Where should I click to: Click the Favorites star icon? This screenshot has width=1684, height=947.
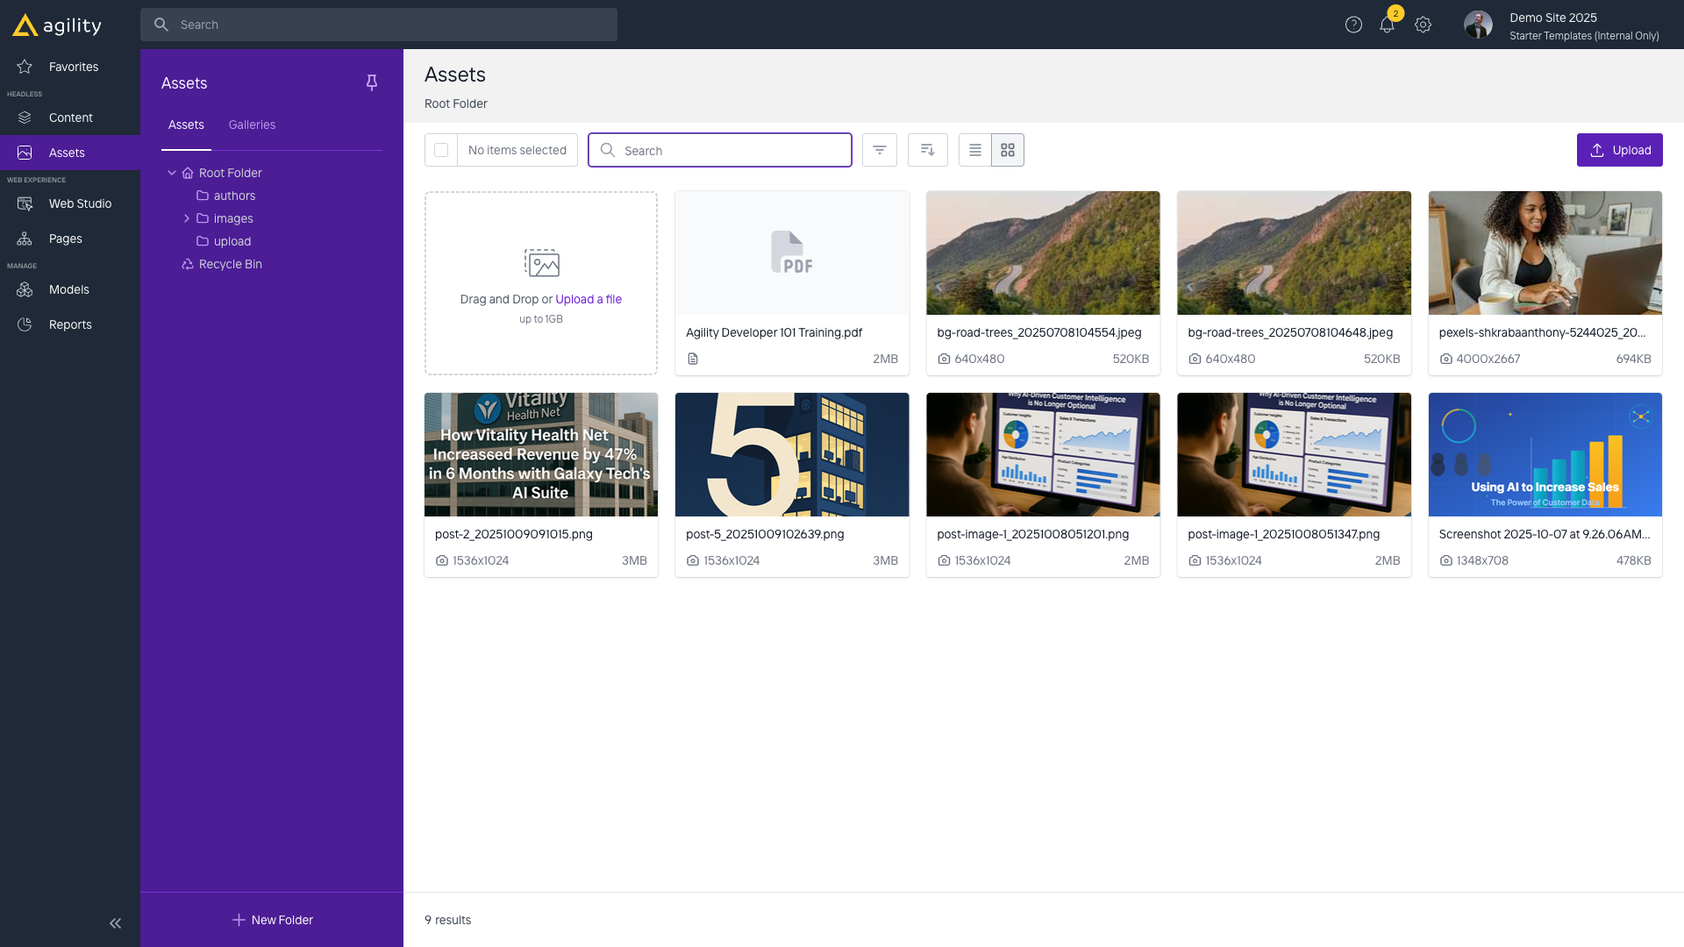(x=25, y=67)
